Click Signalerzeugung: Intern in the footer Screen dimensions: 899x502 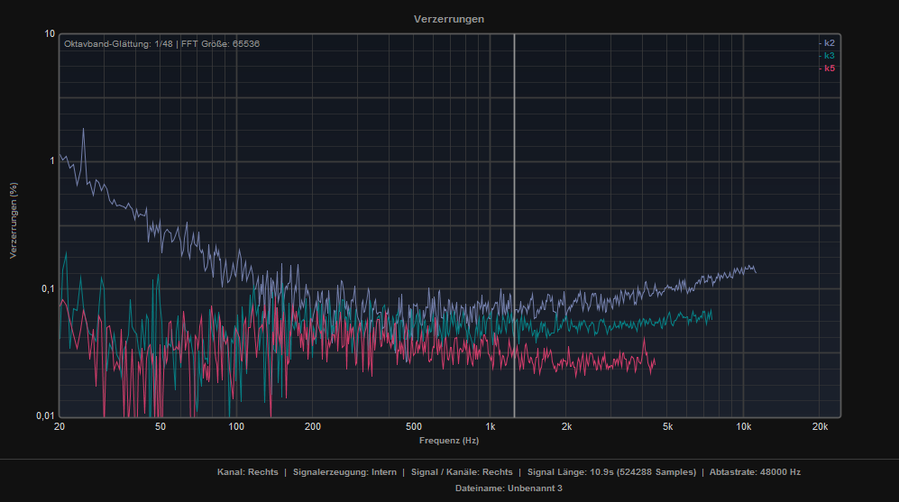coord(344,472)
